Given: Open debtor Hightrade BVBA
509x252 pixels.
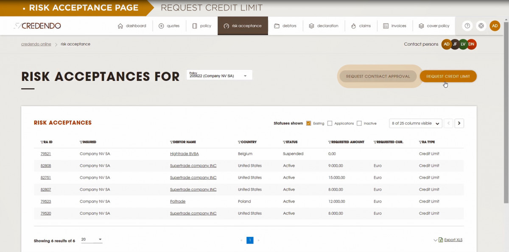Looking at the screenshot, I should point(185,154).
